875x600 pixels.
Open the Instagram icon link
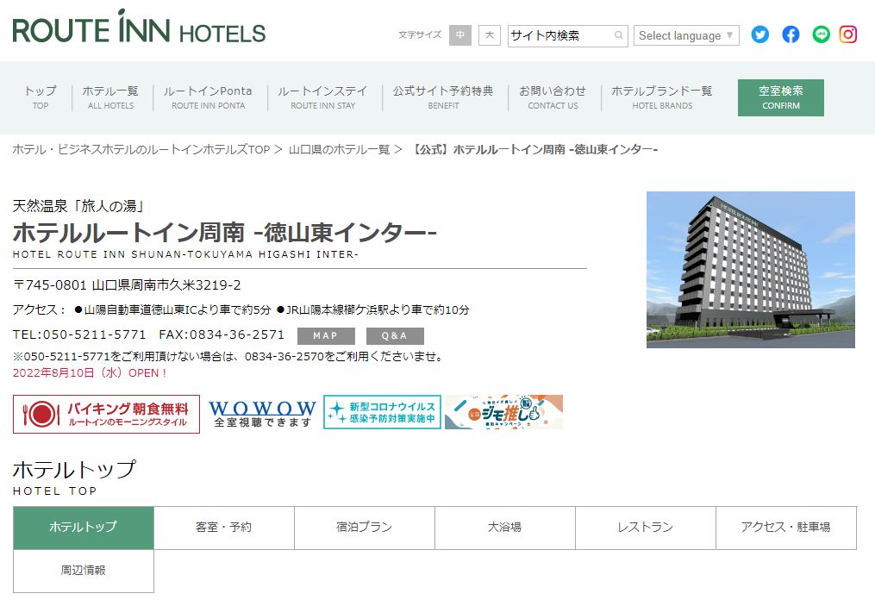[848, 34]
